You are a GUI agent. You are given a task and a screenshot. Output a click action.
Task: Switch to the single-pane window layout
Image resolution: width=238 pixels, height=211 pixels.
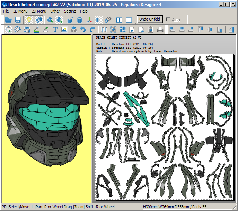tap(129, 20)
